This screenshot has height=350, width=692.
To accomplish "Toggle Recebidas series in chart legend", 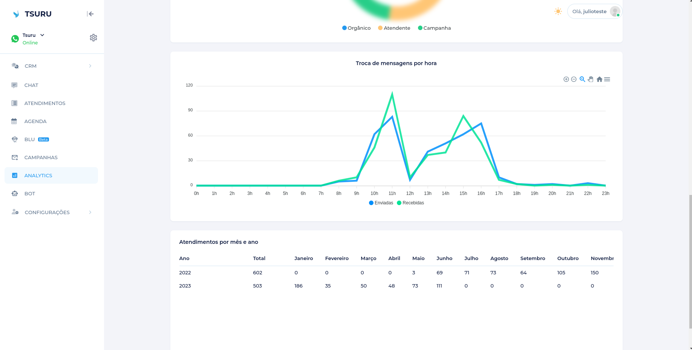I will tap(410, 203).
